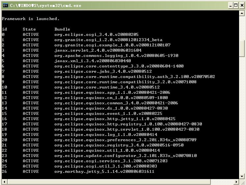246x185 pixels.
Task: Click org.eclipse.core.runtime.compatibility.auth bundle name
Action: click(x=135, y=77)
